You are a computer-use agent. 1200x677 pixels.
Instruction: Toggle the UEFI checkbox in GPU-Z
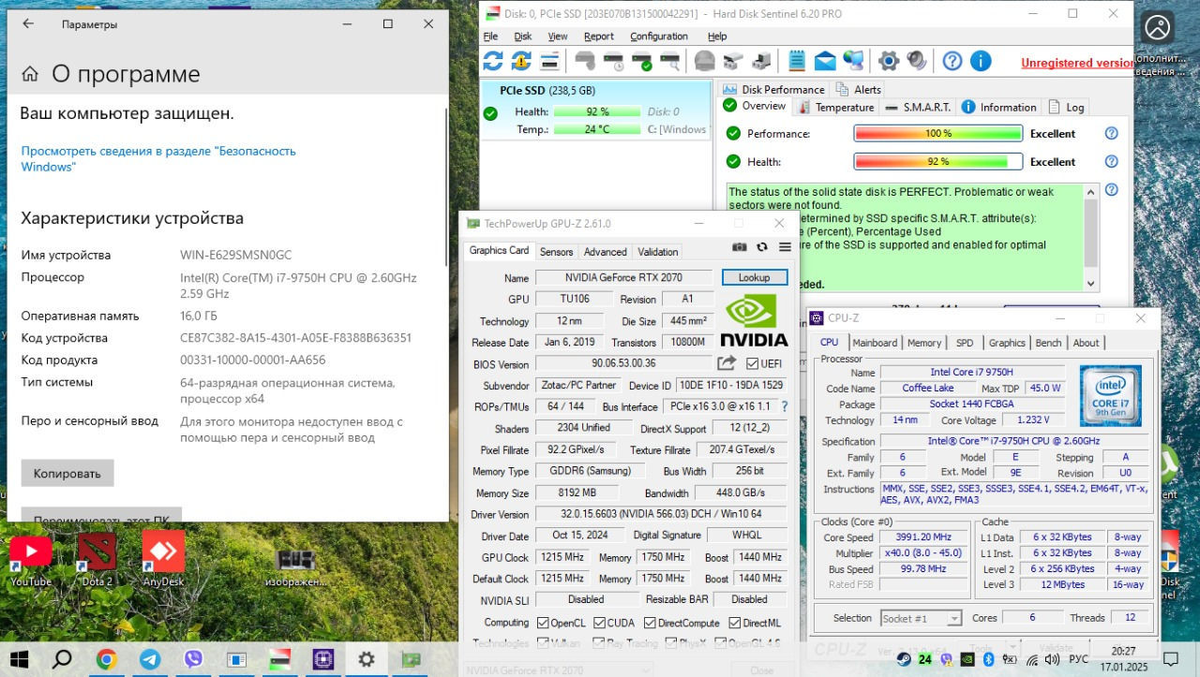point(752,363)
